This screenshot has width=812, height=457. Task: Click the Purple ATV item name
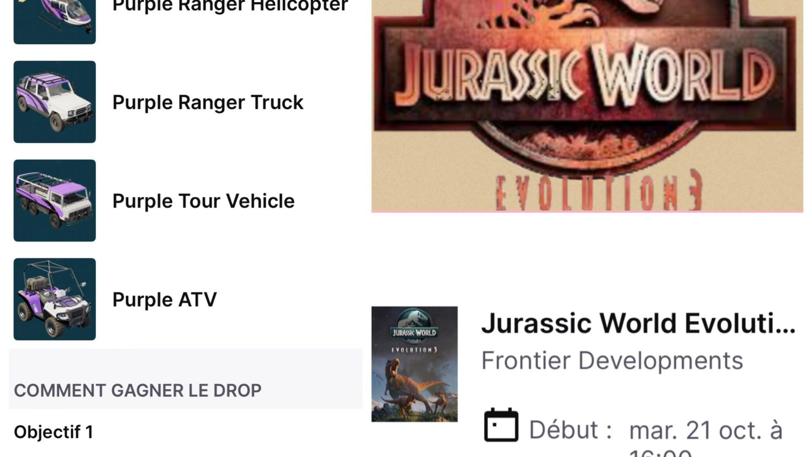pos(165,300)
